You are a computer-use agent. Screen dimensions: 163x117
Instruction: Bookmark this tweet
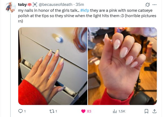(x=146, y=111)
